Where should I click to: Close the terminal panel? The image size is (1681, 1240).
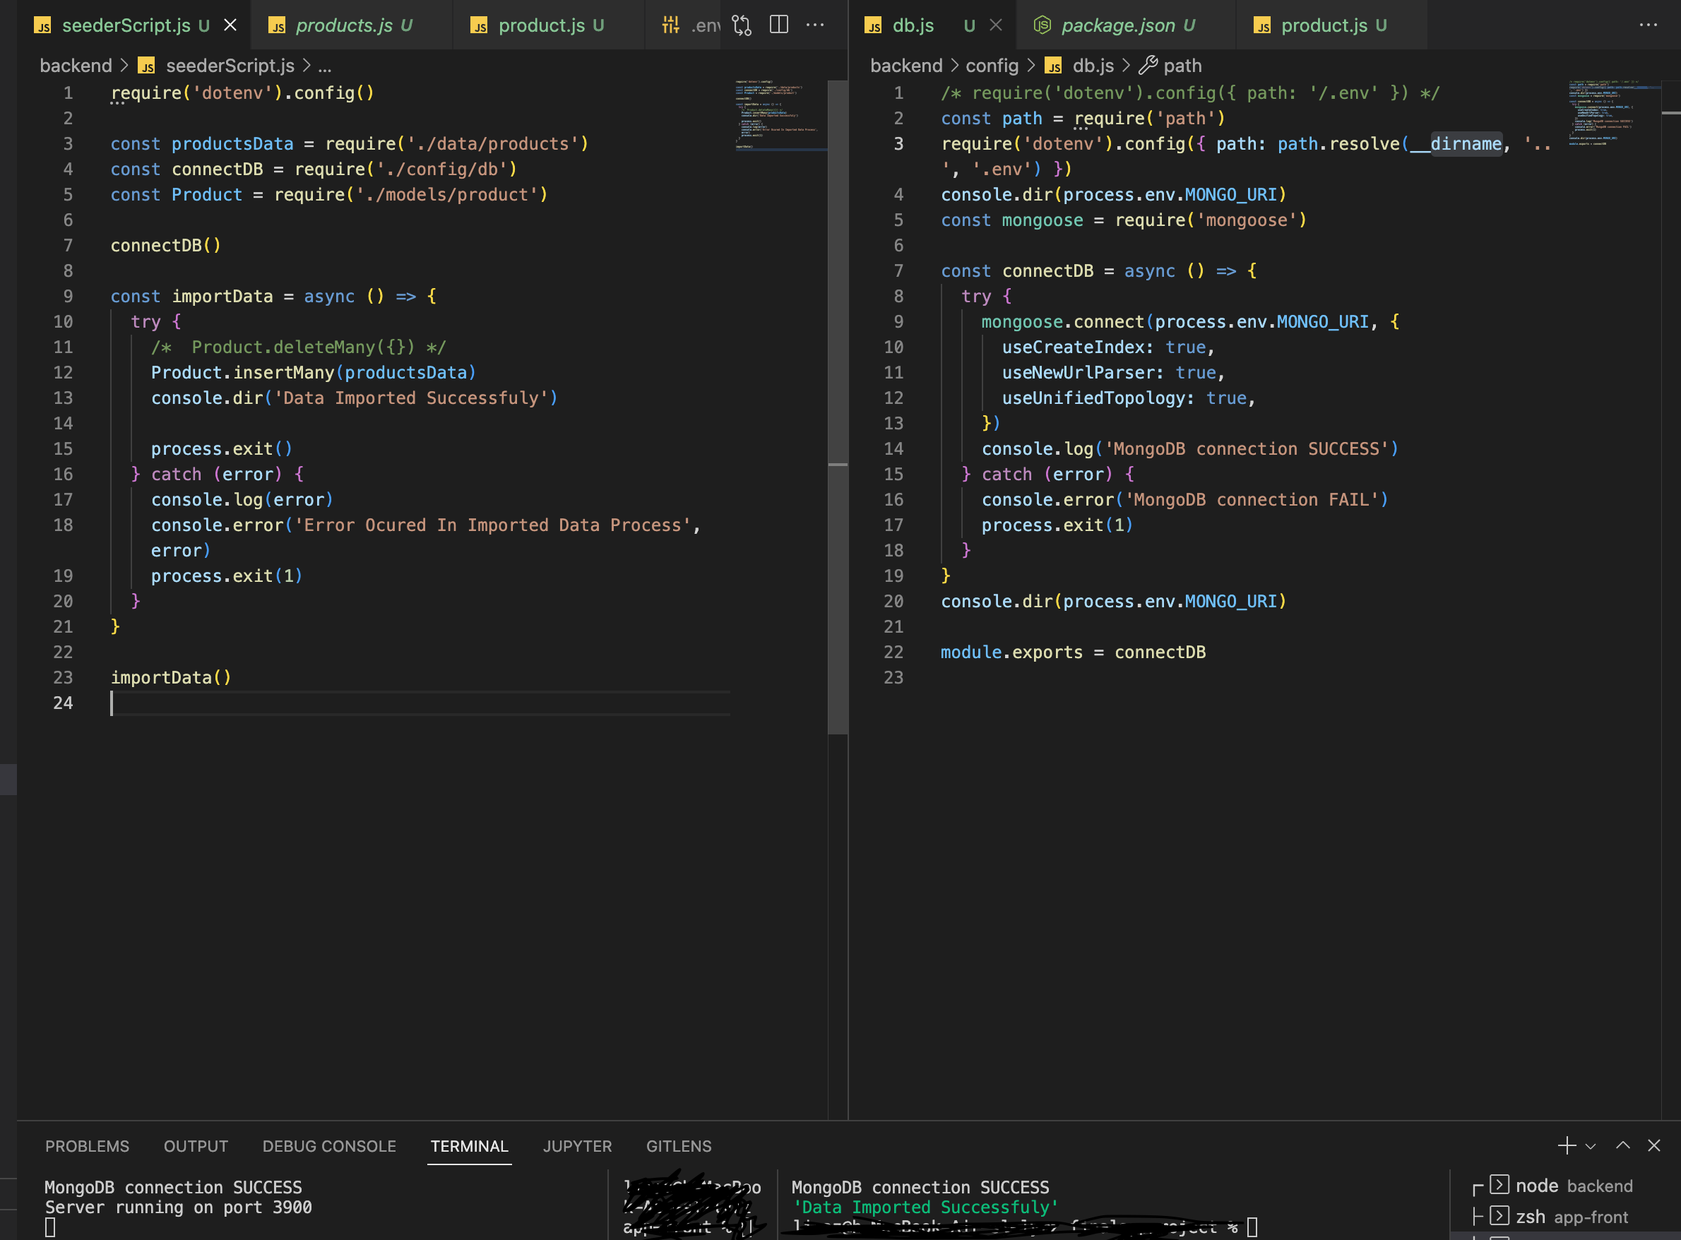coord(1654,1145)
